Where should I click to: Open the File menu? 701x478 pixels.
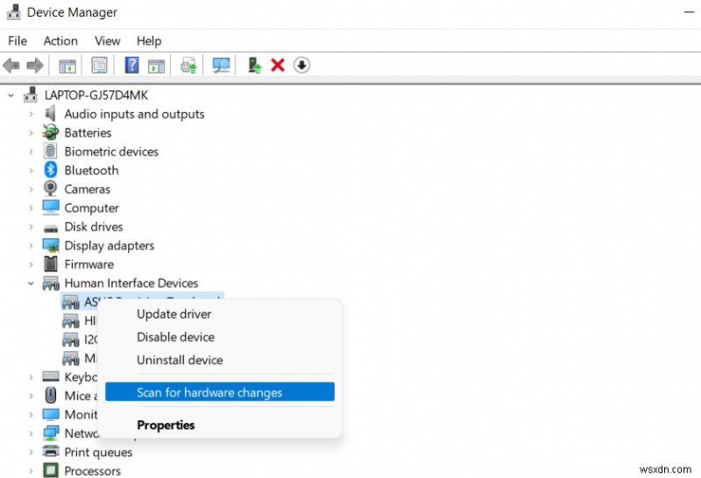(x=18, y=41)
